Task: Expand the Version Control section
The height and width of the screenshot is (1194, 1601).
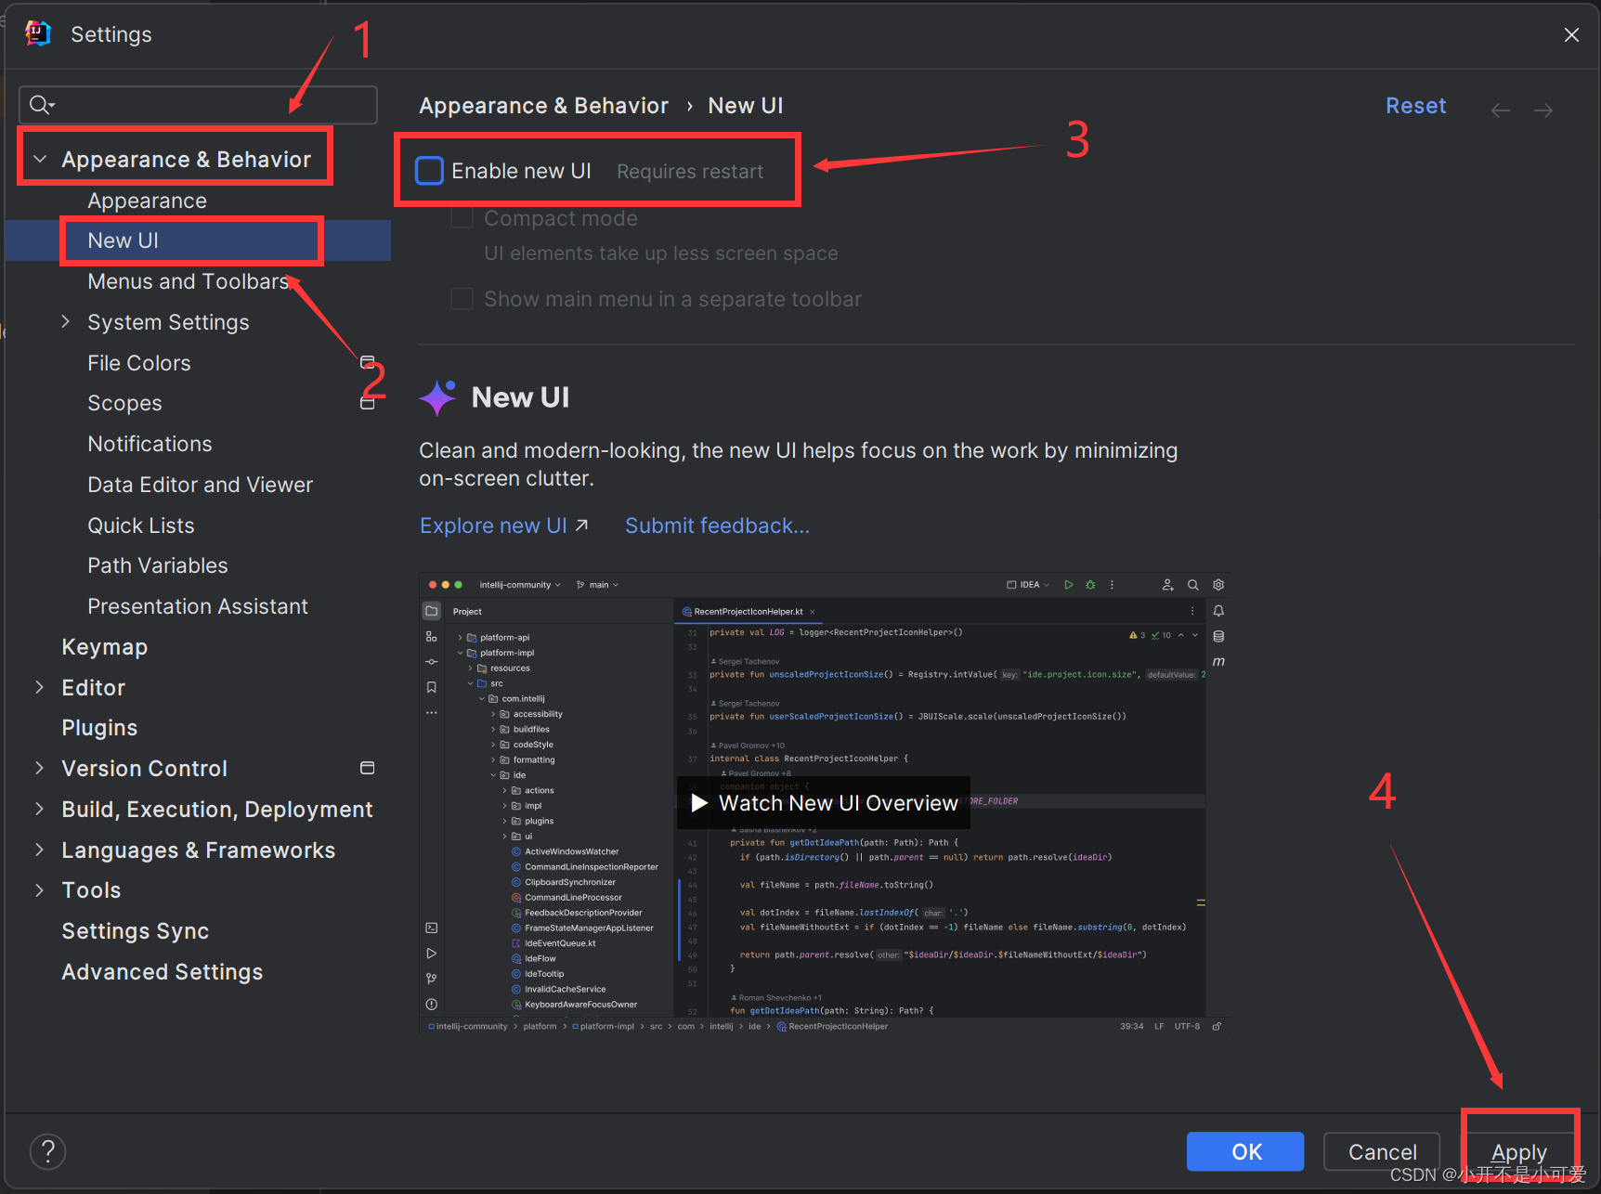Action: tap(40, 768)
